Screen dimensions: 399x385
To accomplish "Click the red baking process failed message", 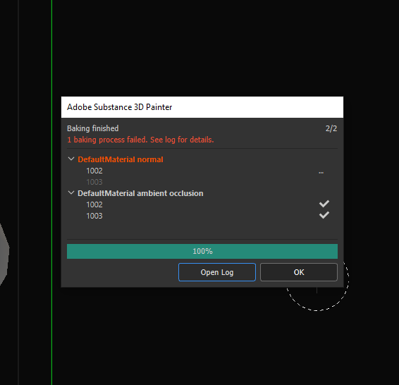I will point(140,140).
